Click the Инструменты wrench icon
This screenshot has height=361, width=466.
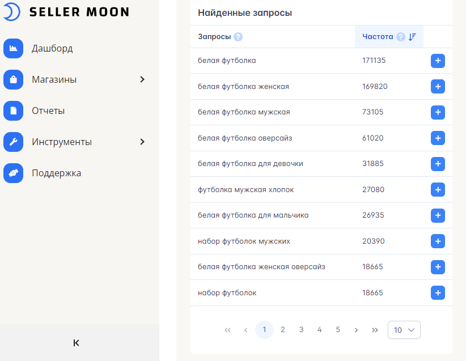point(14,142)
